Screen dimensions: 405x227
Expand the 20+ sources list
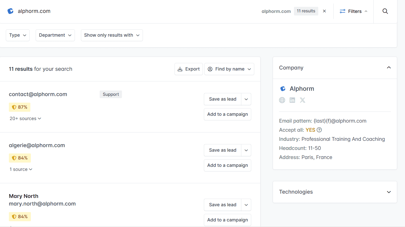tap(25, 119)
